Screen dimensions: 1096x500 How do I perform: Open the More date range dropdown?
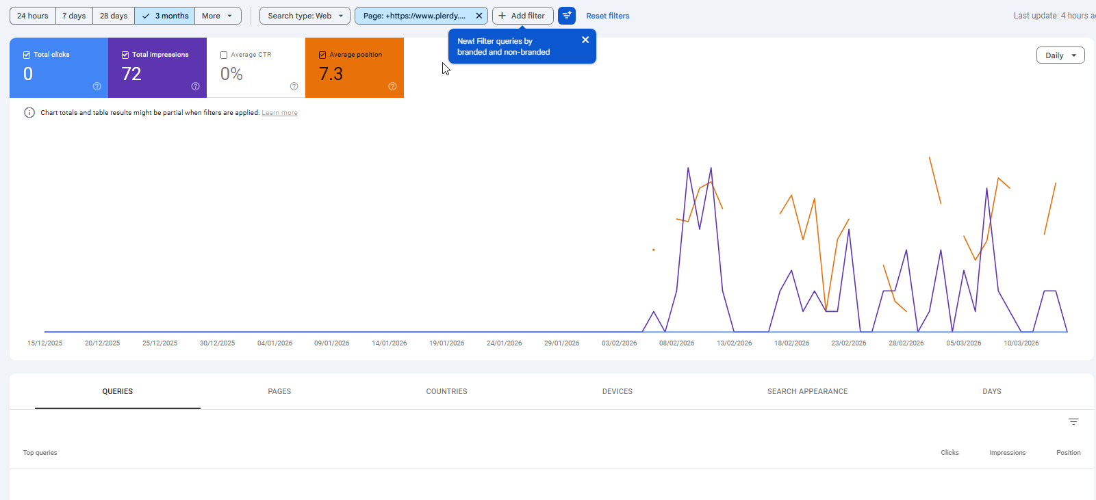coord(218,16)
